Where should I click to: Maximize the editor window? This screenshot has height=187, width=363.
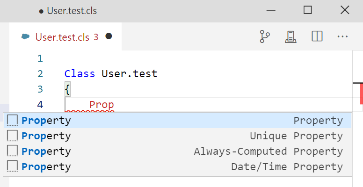tap(307, 10)
